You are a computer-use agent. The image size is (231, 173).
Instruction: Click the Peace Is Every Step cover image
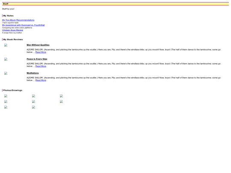[x=6, y=59]
